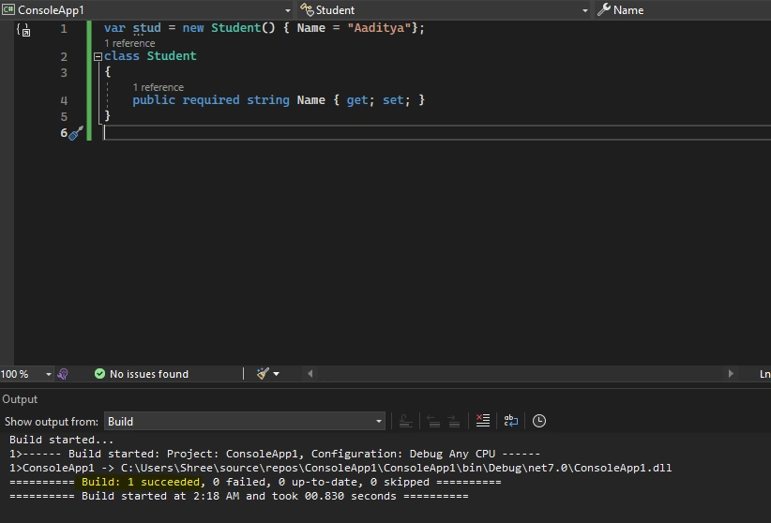Click the Student class name on line 2
The image size is (771, 523).
coord(172,56)
